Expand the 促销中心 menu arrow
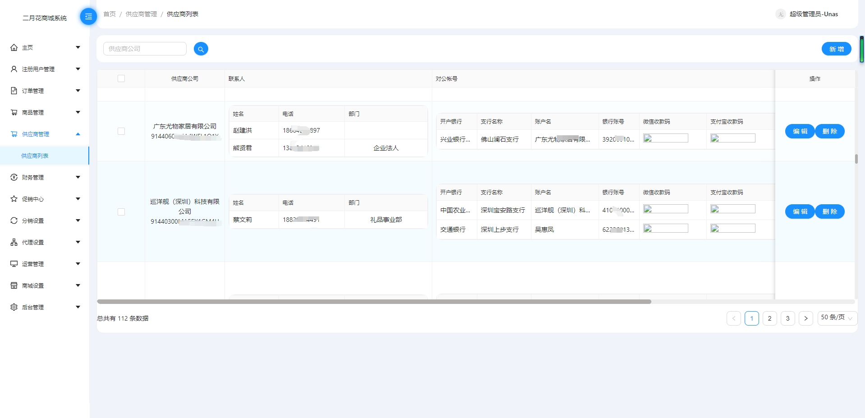The height and width of the screenshot is (418, 865). (x=78, y=199)
